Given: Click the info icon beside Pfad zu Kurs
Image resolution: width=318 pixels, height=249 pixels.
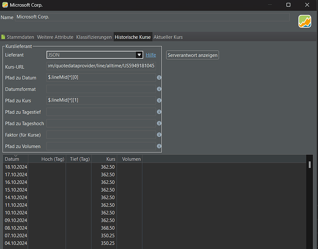Looking at the screenshot, I should (159, 101).
